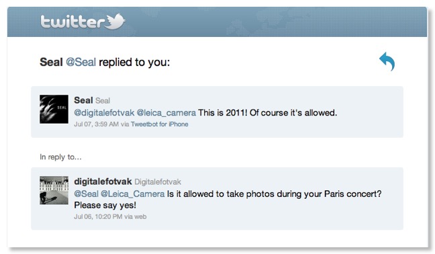The height and width of the screenshot is (254, 435).
Task: Click bold 'Seal' author name in first tweet
Action: coord(83,100)
